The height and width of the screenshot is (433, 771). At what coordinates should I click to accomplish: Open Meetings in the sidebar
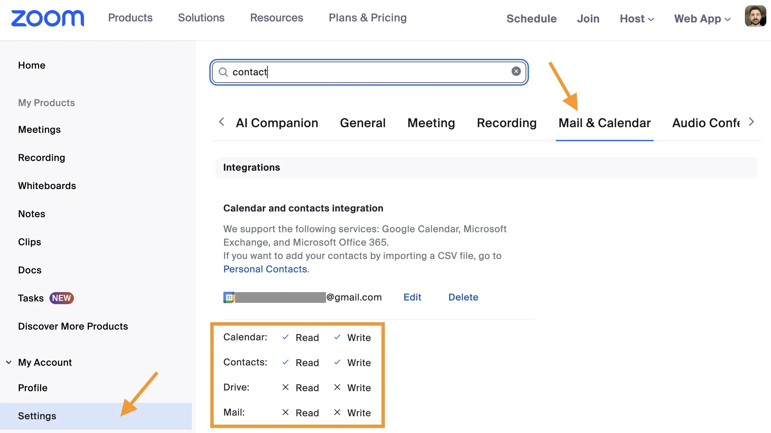pyautogui.click(x=39, y=129)
